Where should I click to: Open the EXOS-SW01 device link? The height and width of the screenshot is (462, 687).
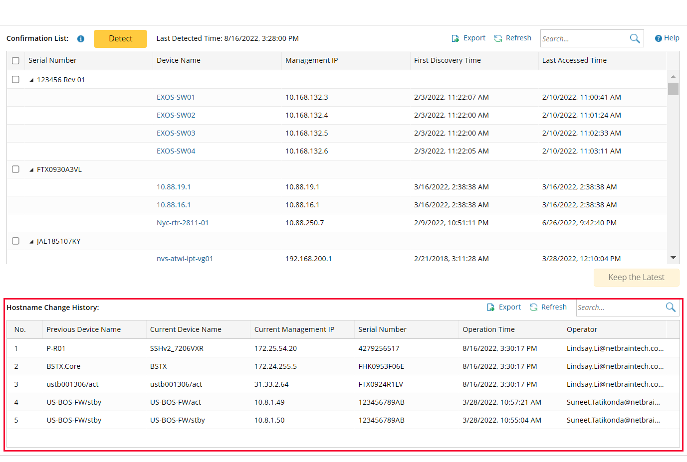(x=176, y=97)
